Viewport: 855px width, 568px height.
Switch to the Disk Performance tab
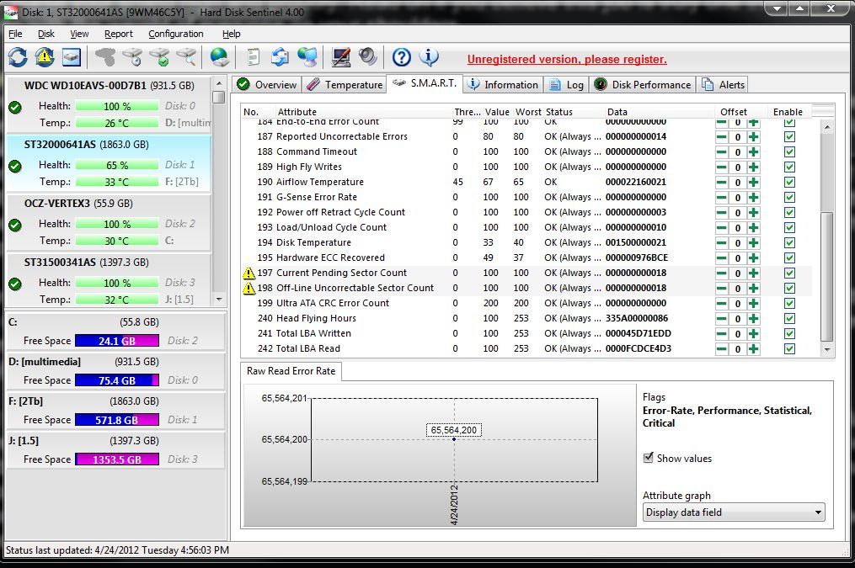coord(644,84)
